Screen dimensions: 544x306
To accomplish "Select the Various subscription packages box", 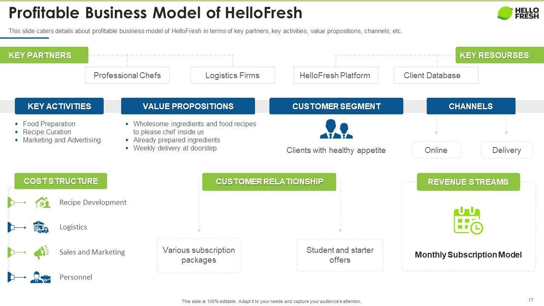I will point(198,255).
